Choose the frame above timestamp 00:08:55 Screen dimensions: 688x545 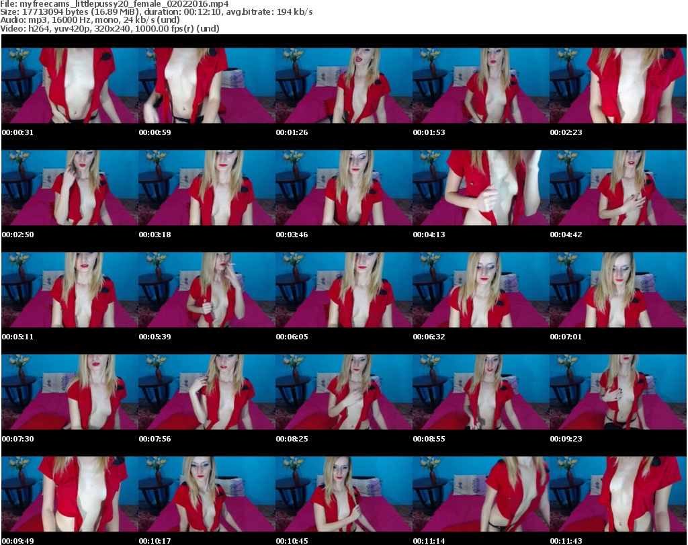(x=481, y=392)
